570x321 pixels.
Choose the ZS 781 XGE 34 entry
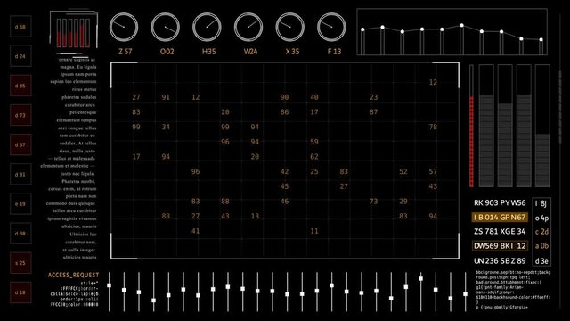click(x=500, y=232)
